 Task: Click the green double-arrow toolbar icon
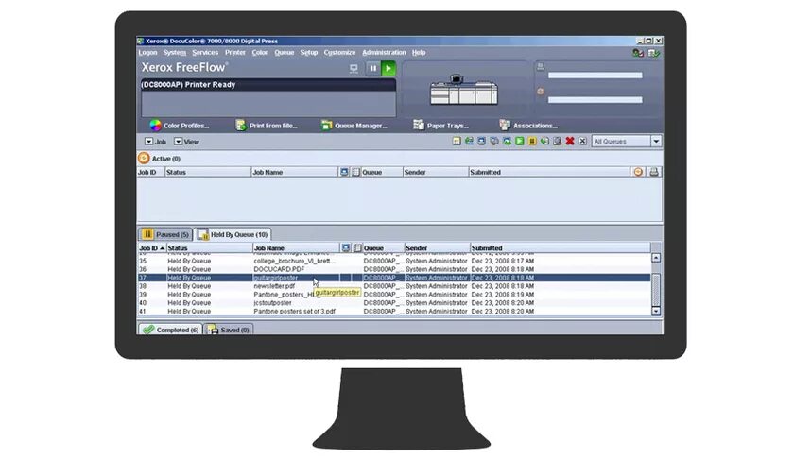point(470,141)
